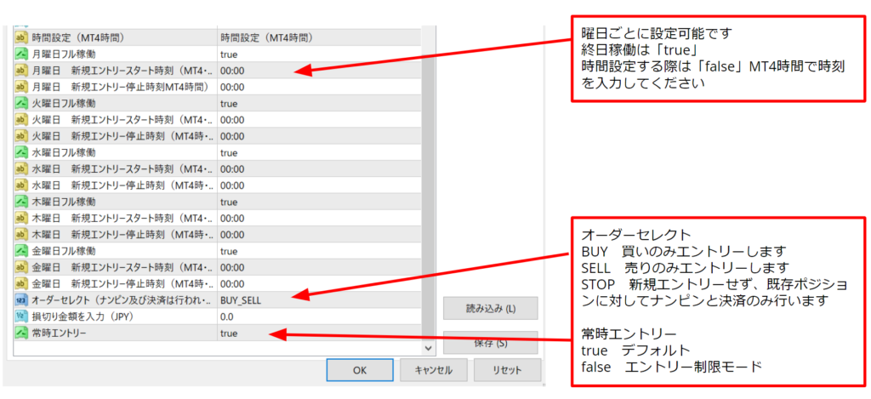Click the string icon beside 金曜日 新規エントリー停止時刻
Screen dimensions: 871x399
21,284
